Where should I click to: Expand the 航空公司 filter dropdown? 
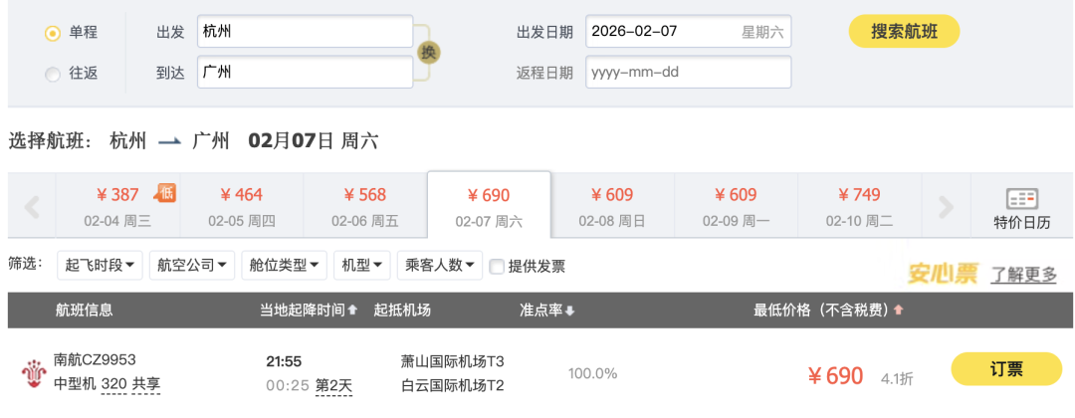click(x=192, y=265)
